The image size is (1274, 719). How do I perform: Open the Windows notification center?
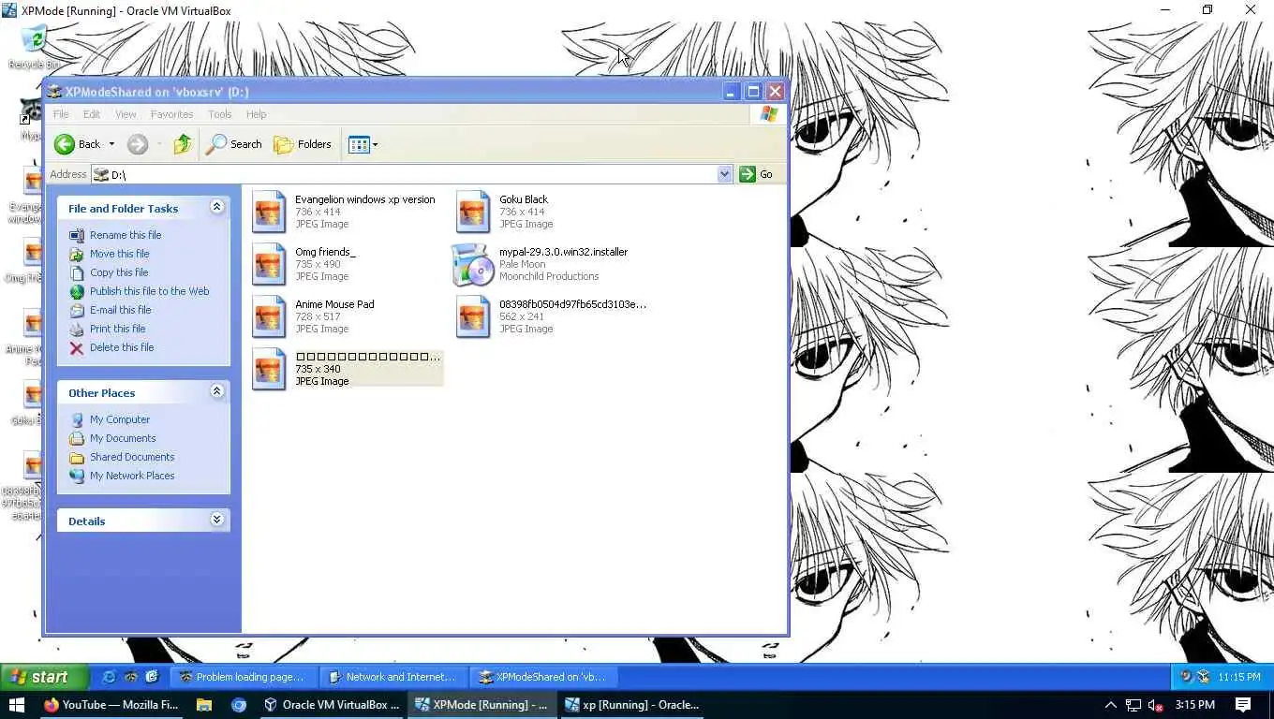point(1243,705)
